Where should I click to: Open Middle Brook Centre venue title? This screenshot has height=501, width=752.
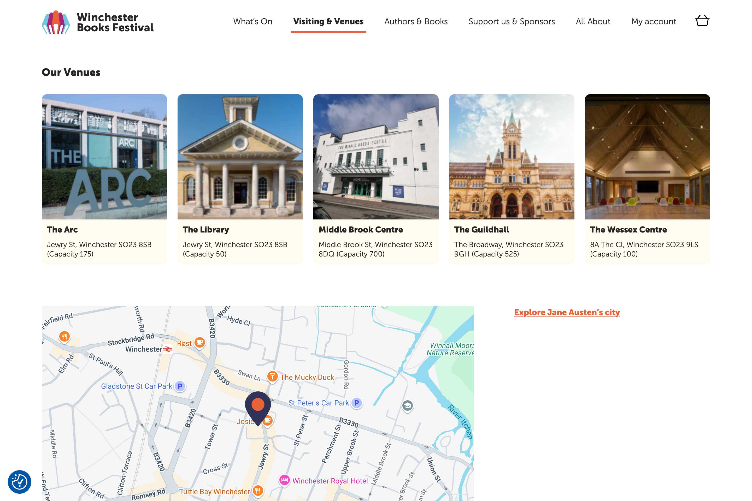tap(361, 229)
